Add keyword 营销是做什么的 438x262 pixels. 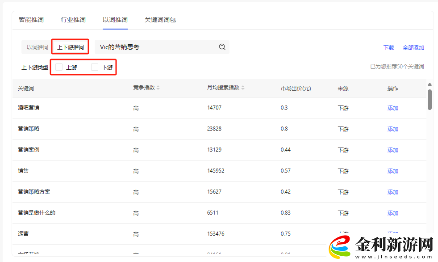tap(392, 213)
